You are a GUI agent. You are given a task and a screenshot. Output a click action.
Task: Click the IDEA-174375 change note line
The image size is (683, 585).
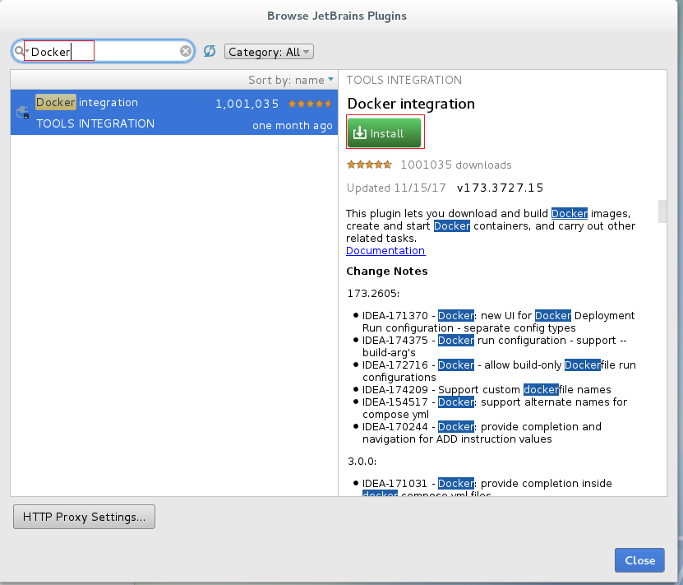495,346
